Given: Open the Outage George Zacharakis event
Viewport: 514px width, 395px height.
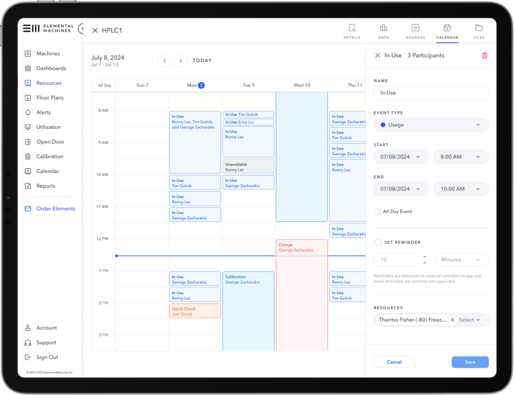Looking at the screenshot, I should click(x=302, y=294).
